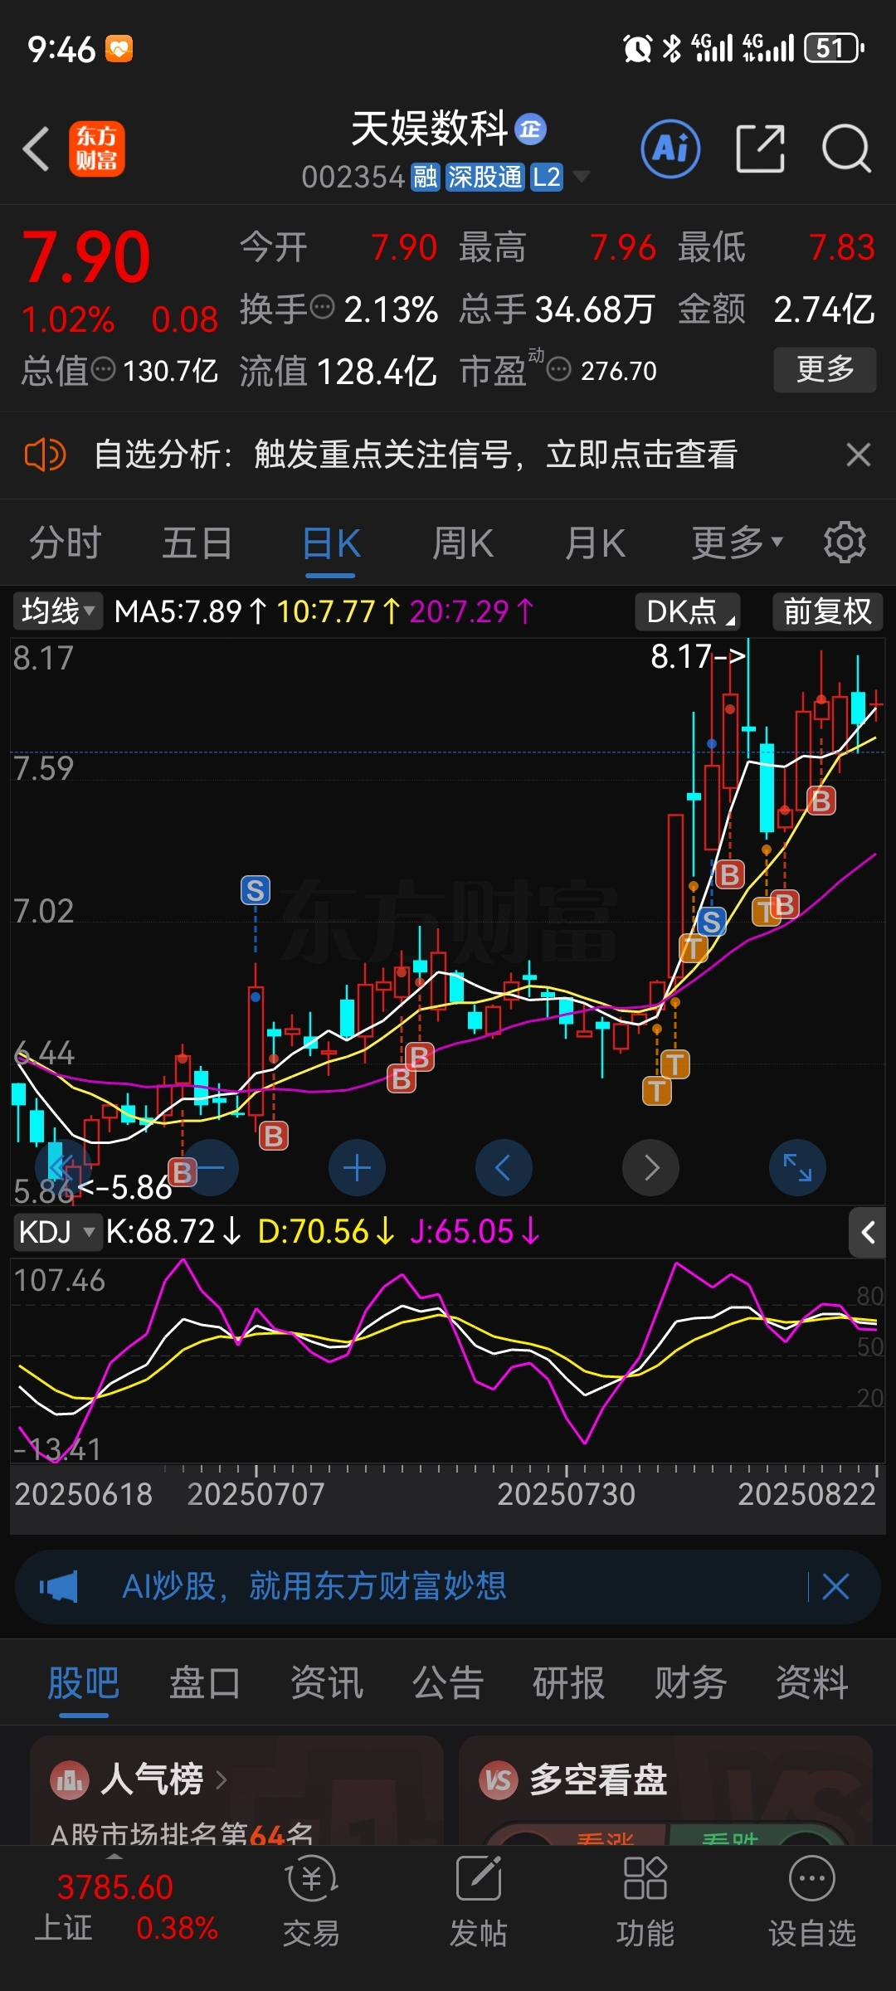Open the 交易 trade button
Image resolution: width=896 pixels, height=1991 pixels.
pyautogui.click(x=312, y=1901)
